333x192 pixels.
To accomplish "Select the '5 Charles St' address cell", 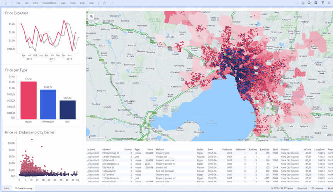I will coord(108,160).
